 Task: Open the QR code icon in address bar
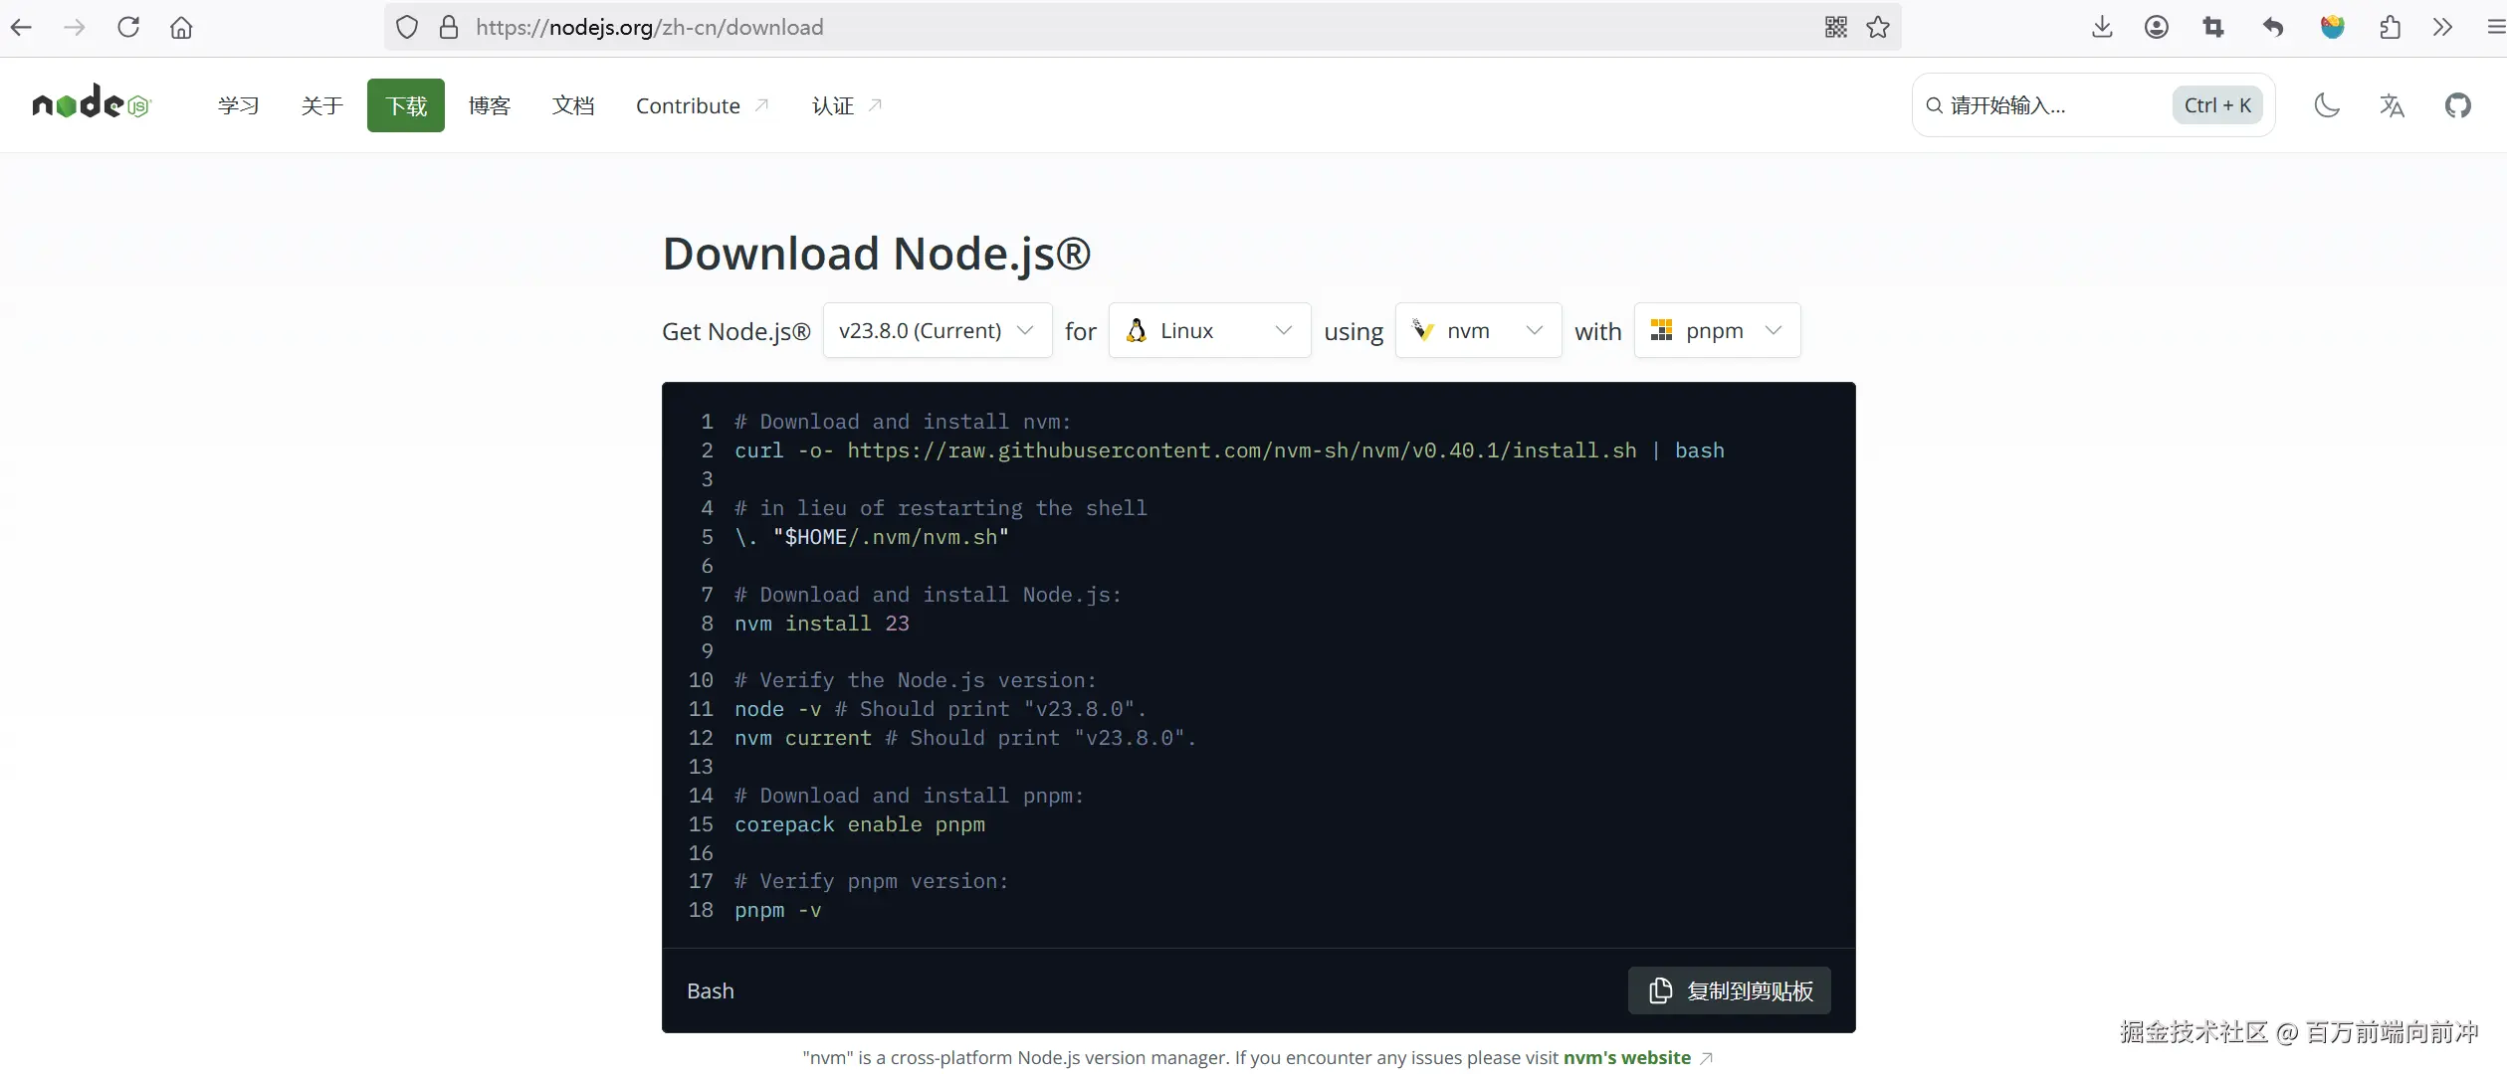click(x=1836, y=27)
